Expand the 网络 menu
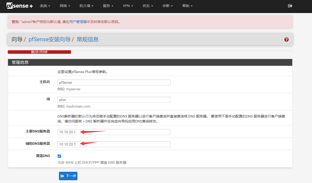The image size is (312, 183). [65, 6]
